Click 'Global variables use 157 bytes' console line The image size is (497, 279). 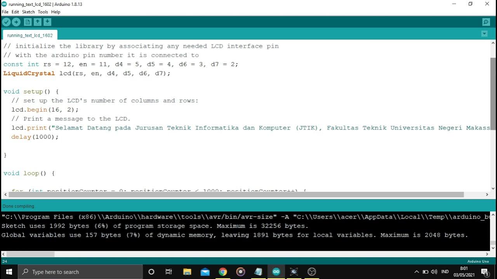pos(235,235)
